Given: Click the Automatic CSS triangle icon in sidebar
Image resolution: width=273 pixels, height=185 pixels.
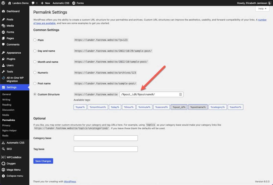Looking at the screenshot, I should click(3, 143).
